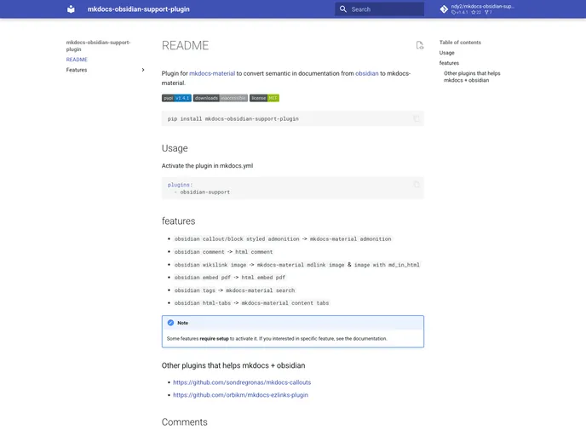586x436 pixels.
Task: Copy the pip install command
Action: coord(417,119)
